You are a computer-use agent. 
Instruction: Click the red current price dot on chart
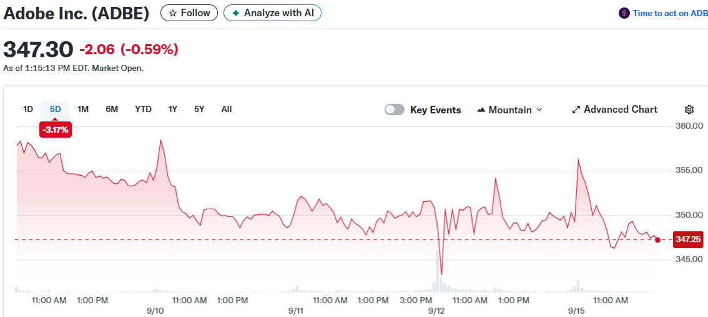click(657, 240)
